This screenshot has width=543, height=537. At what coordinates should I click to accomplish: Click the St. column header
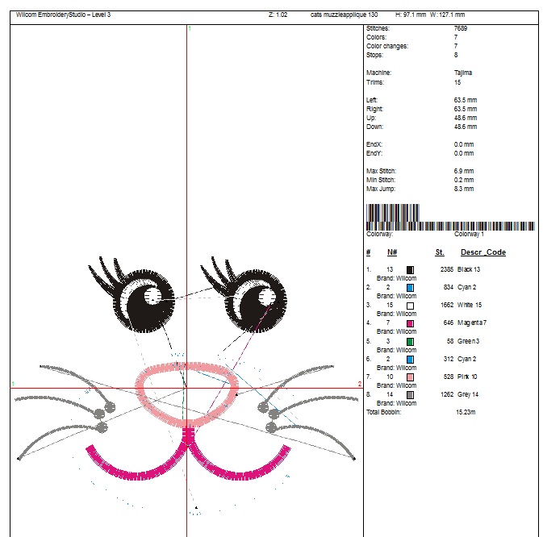(x=440, y=252)
